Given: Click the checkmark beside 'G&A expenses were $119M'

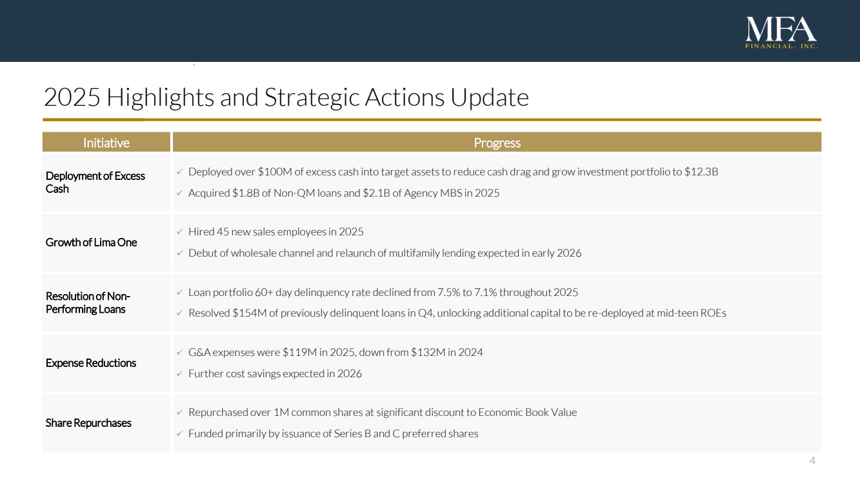Looking at the screenshot, I should tap(179, 353).
